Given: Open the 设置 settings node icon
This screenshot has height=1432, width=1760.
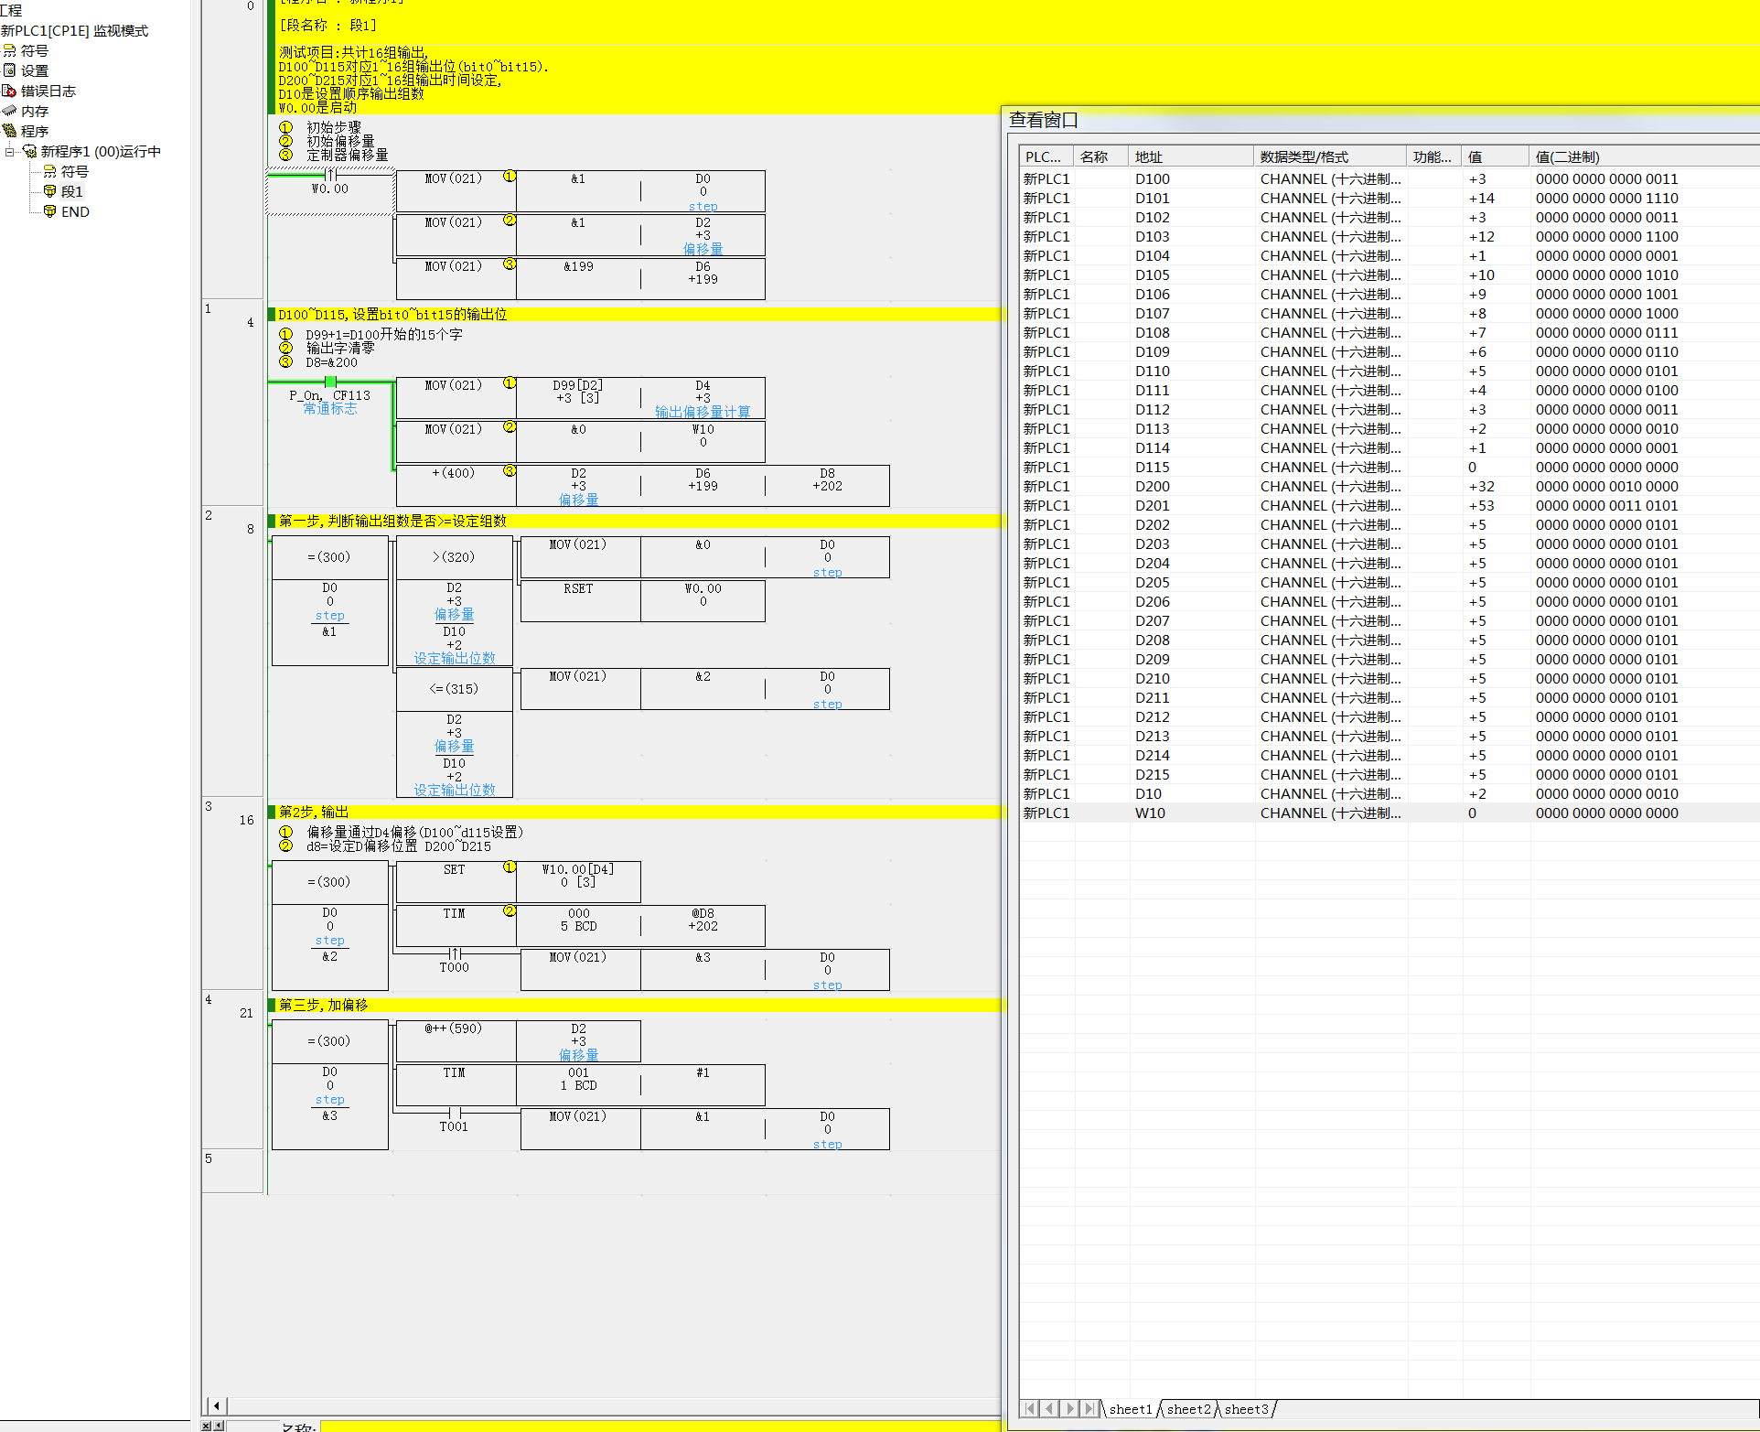Looking at the screenshot, I should point(10,70).
